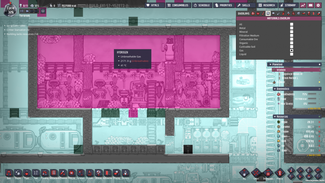Open the Stations build category

pos(89,172)
